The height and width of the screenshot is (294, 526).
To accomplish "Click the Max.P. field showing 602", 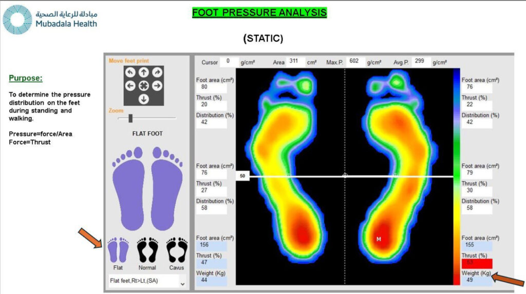I will click(x=355, y=62).
